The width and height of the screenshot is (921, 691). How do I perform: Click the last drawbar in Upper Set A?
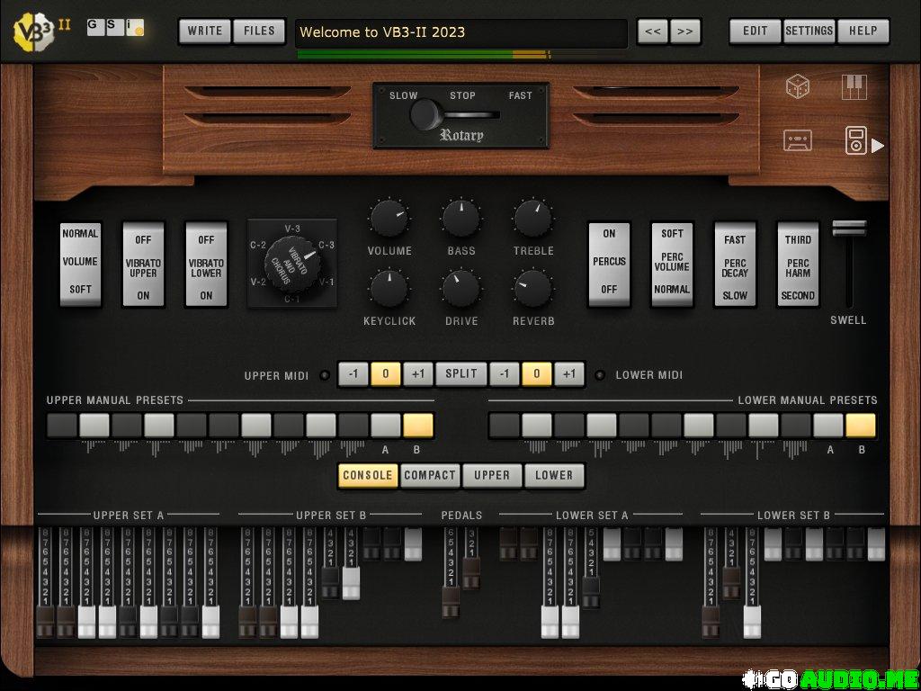point(210,623)
